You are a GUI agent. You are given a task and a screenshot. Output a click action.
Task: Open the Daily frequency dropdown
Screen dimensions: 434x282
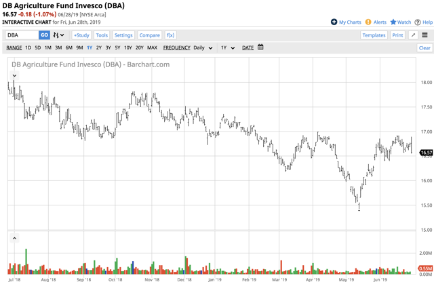(x=203, y=47)
